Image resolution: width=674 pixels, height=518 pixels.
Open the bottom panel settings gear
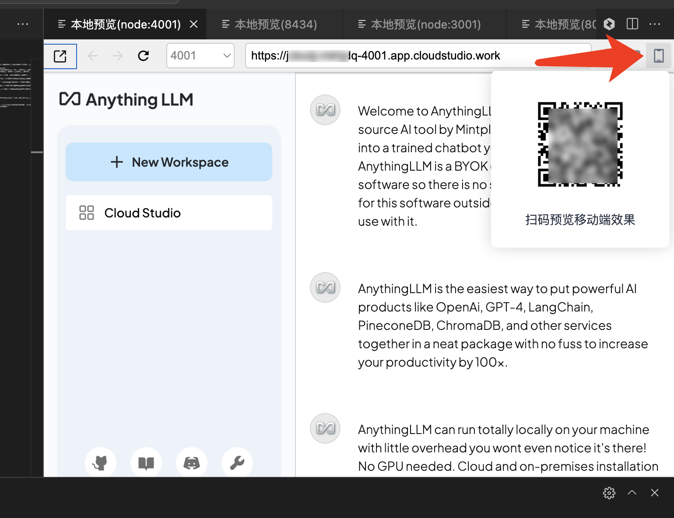coord(609,493)
